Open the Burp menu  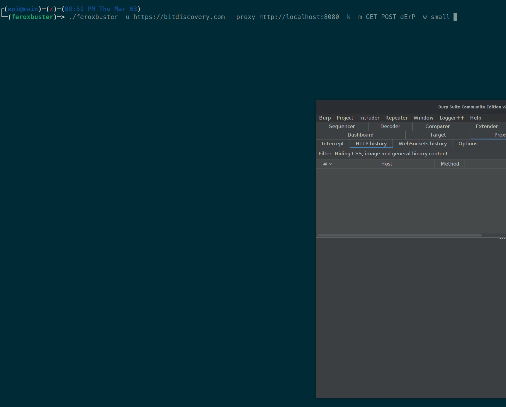(x=325, y=118)
